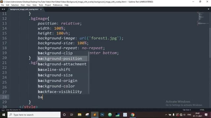211x118 pixels.
Task: Open the notification center icon
Action: tap(206, 115)
